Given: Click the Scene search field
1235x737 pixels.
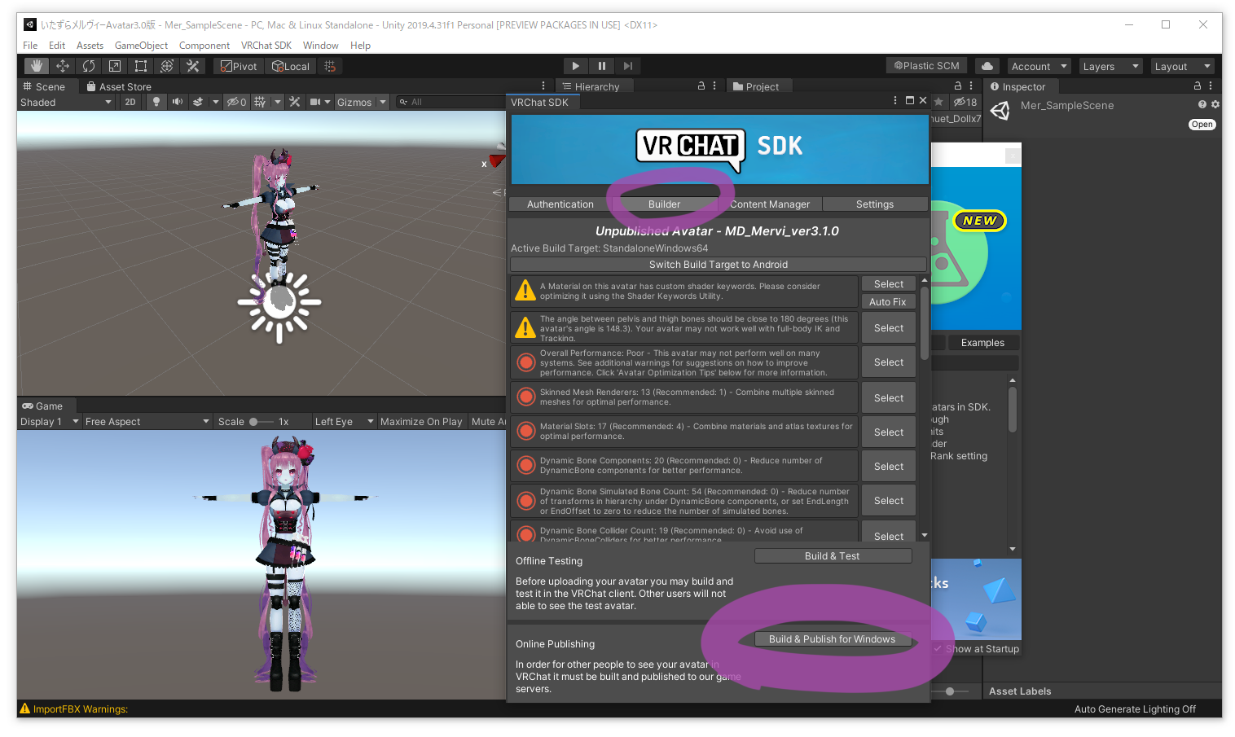Looking at the screenshot, I should 452,102.
